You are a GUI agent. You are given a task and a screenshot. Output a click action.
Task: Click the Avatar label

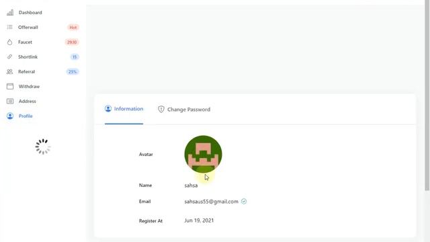point(146,154)
